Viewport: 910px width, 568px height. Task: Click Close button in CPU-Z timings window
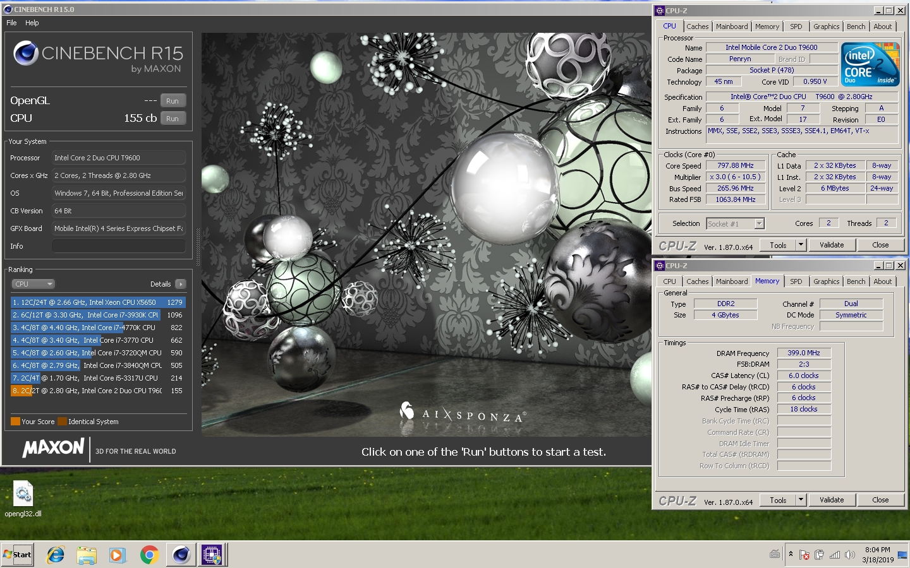point(880,500)
